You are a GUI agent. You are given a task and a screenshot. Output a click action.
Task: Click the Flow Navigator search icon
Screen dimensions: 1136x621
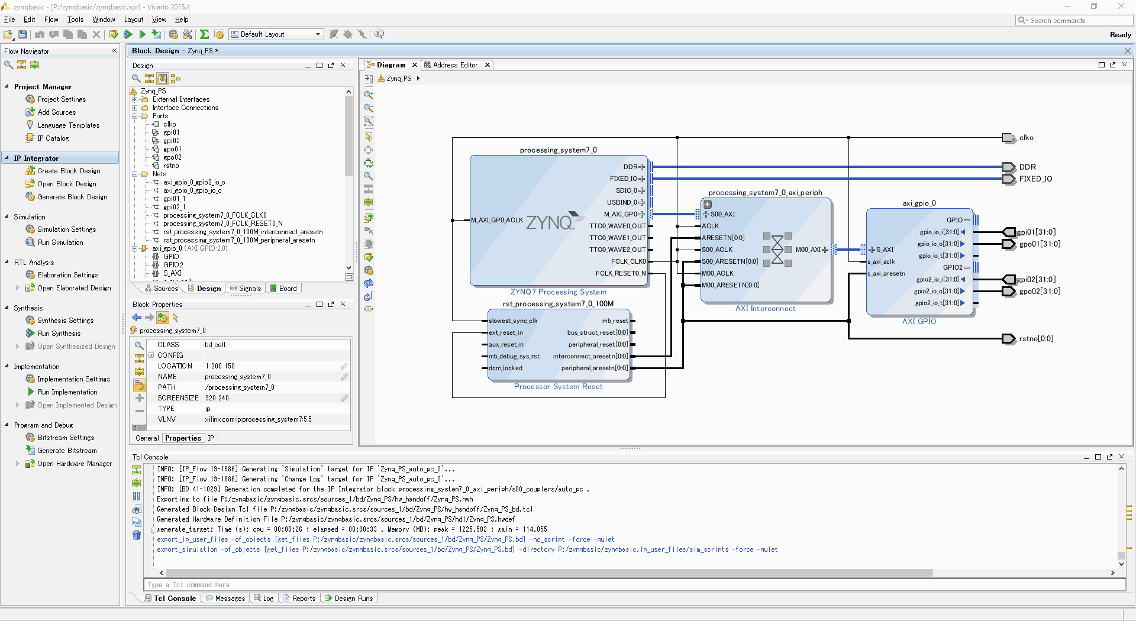pos(8,64)
